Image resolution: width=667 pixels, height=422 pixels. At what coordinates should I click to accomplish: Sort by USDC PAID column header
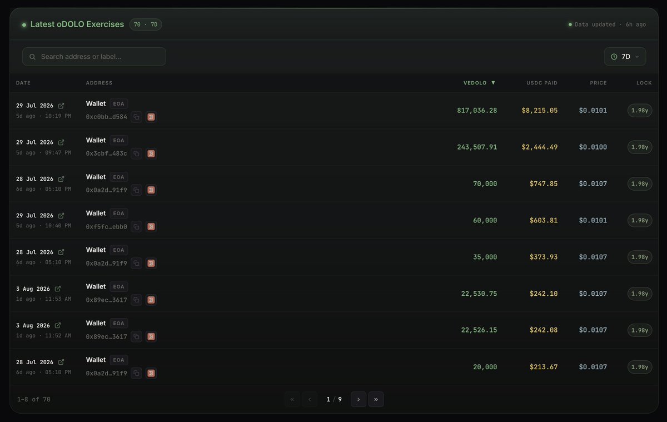tap(542, 83)
